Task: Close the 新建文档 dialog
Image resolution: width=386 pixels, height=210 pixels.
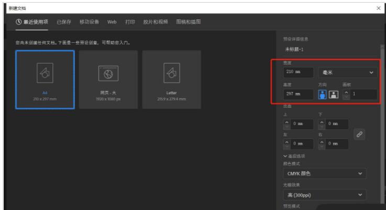Action: (x=379, y=8)
